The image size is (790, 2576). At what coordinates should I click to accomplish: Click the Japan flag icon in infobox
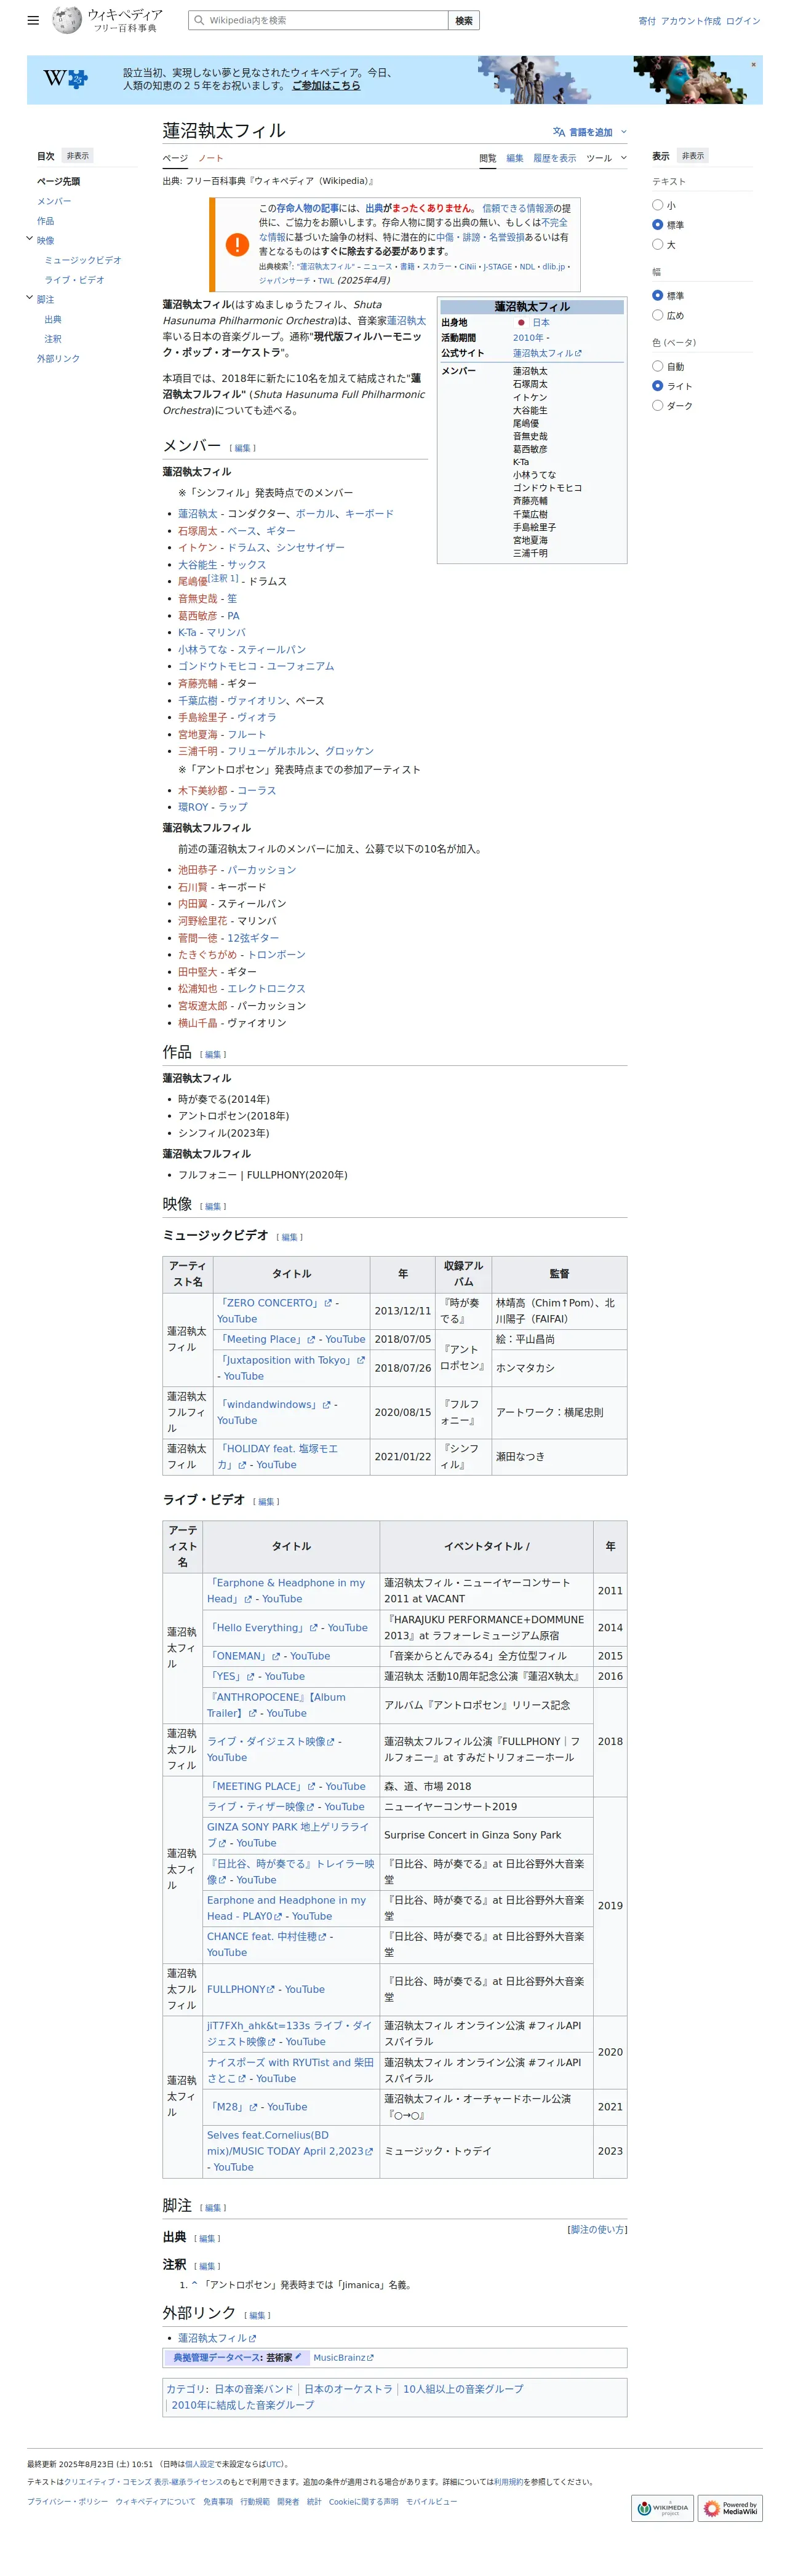click(521, 323)
